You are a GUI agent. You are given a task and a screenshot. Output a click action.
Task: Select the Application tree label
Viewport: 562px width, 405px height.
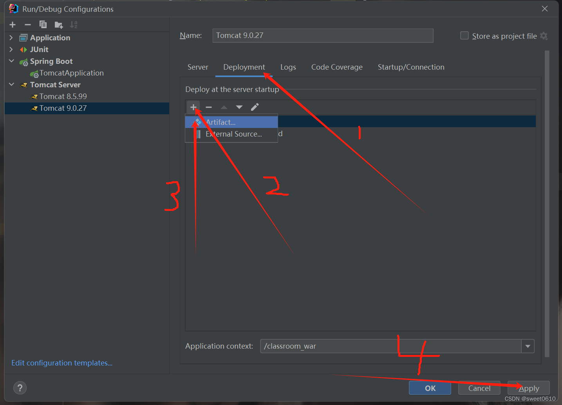(x=50, y=38)
